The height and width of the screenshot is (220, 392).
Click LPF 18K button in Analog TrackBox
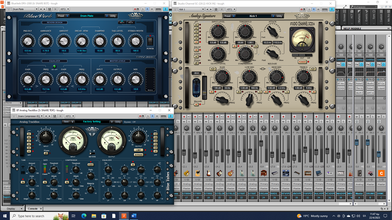click(155, 134)
